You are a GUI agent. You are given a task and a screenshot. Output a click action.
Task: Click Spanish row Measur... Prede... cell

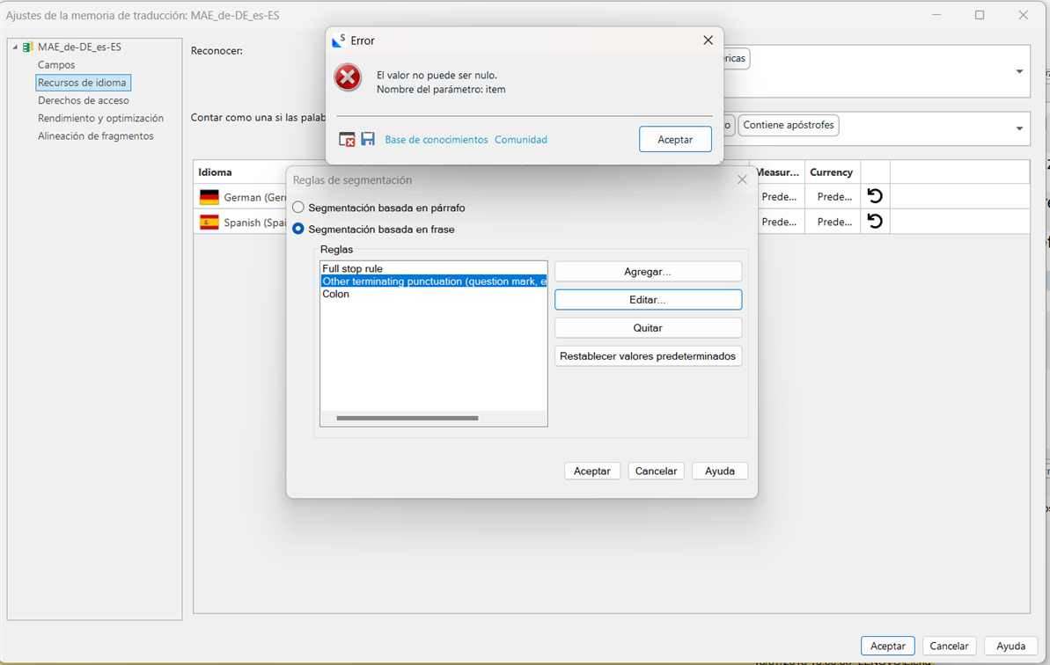point(779,222)
